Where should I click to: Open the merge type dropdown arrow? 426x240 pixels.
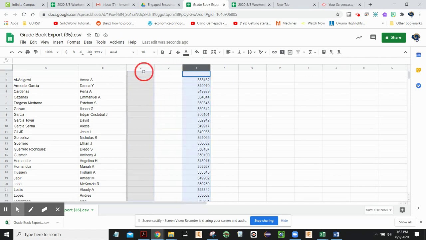click(220, 52)
